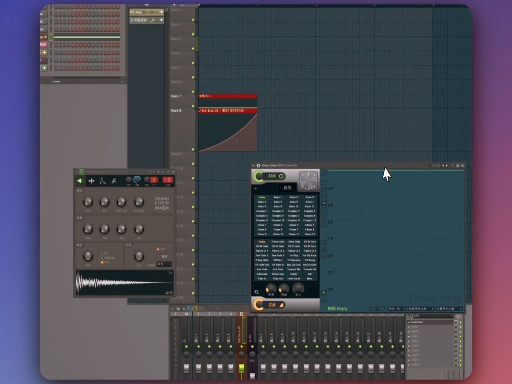Click the folder icon above Granulizer waveform
The image size is (512, 384).
coord(170,273)
